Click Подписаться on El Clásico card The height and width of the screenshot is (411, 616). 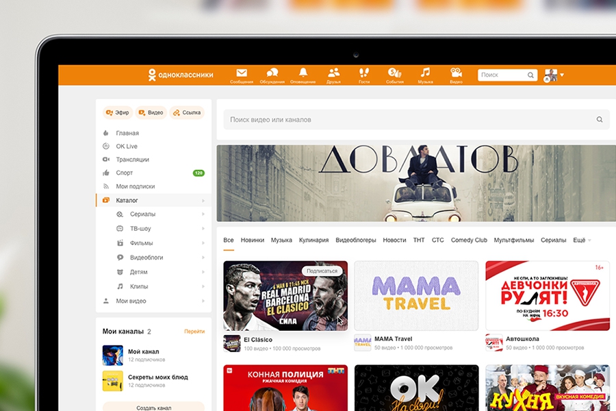322,271
